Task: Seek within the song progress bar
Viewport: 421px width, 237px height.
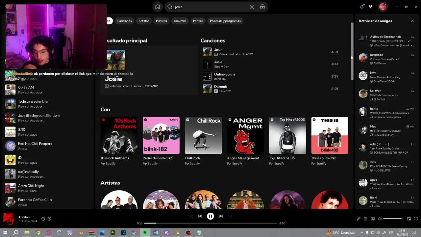Action: [210, 223]
